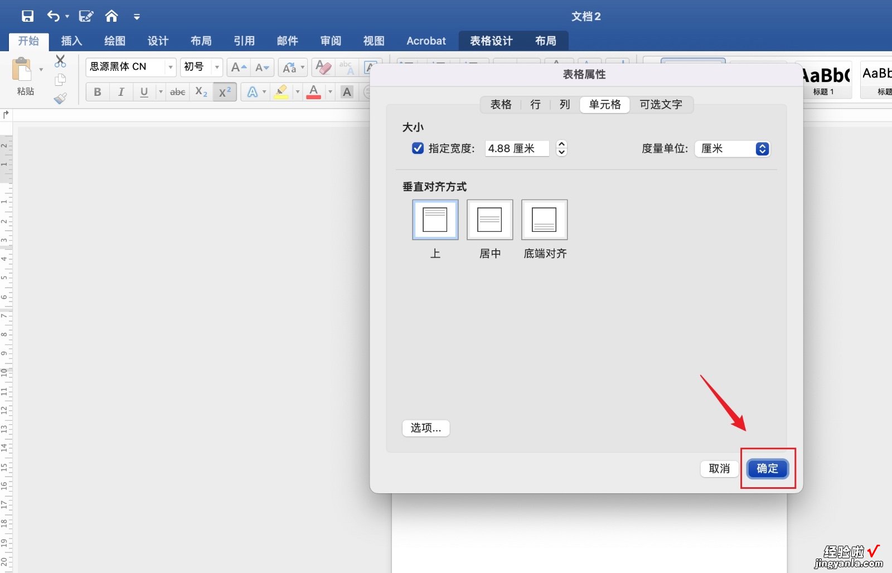Click the yellow text highlight color icon
The image size is (892, 573).
pyautogui.click(x=282, y=92)
